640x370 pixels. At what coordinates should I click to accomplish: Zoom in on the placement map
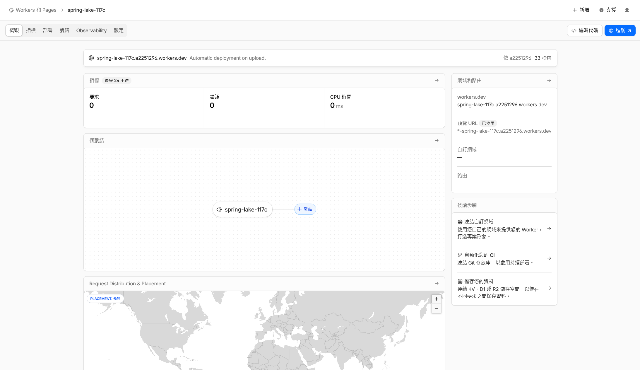tap(436, 299)
